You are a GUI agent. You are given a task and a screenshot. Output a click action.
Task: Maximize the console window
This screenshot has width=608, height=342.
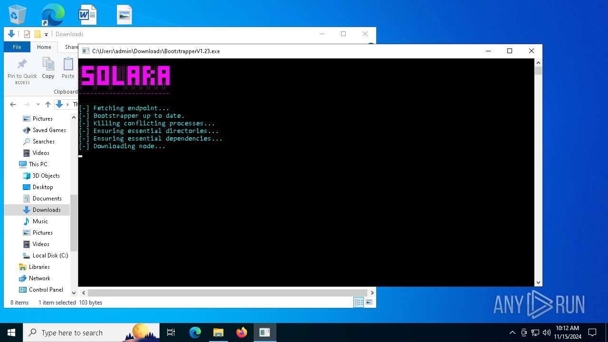(x=510, y=51)
